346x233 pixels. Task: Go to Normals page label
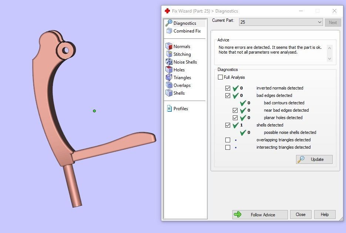tap(182, 47)
